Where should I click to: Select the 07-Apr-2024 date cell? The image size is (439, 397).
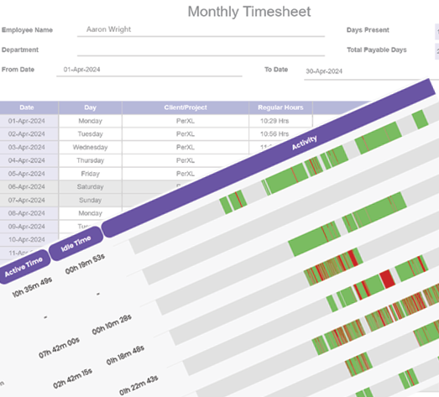[x=29, y=201]
